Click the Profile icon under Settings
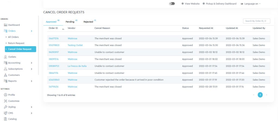This screenshot has height=121, width=278. [x=6, y=95]
